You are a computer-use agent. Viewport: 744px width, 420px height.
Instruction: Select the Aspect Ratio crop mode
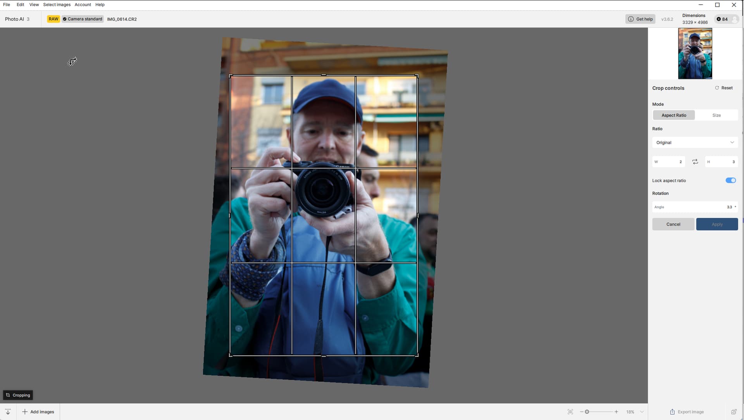pyautogui.click(x=673, y=115)
